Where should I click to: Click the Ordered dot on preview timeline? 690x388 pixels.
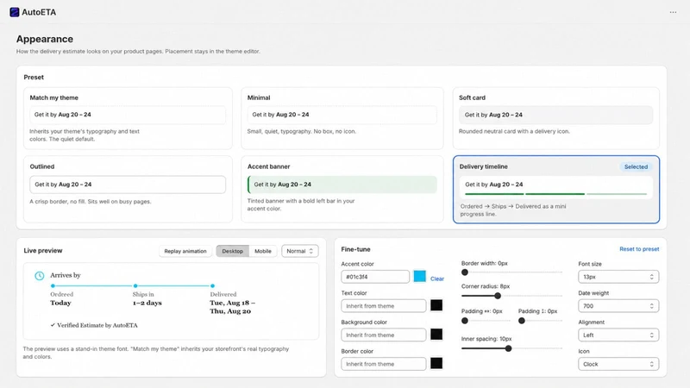click(x=53, y=286)
